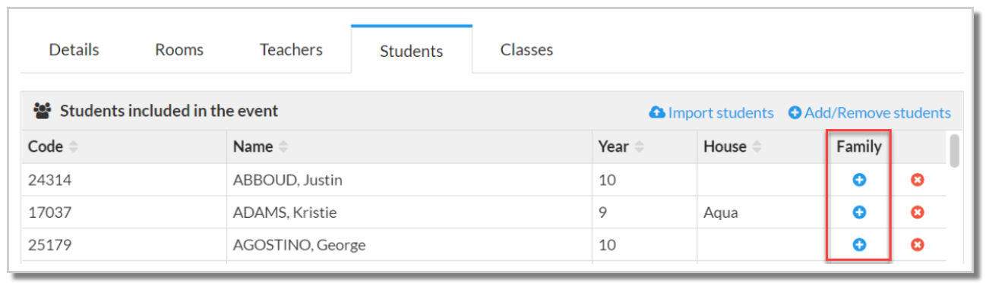This screenshot has width=986, height=283.
Task: Add family for ADAMS, Kristie
Action: click(859, 212)
